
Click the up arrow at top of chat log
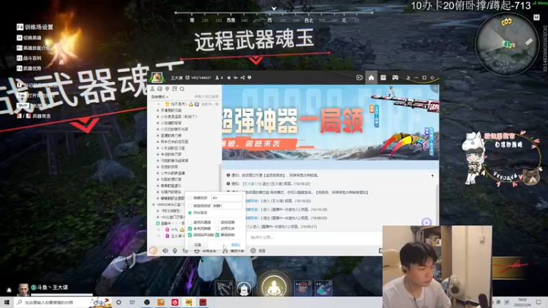pos(432,176)
